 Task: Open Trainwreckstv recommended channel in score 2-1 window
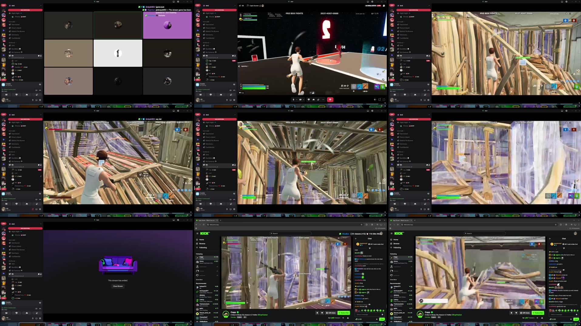click(207, 305)
